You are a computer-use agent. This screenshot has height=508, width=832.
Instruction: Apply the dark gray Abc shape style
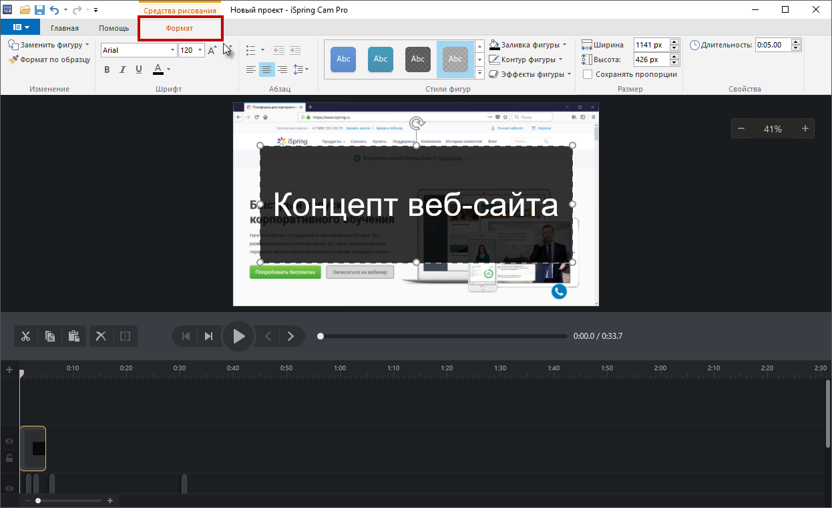pyautogui.click(x=418, y=59)
